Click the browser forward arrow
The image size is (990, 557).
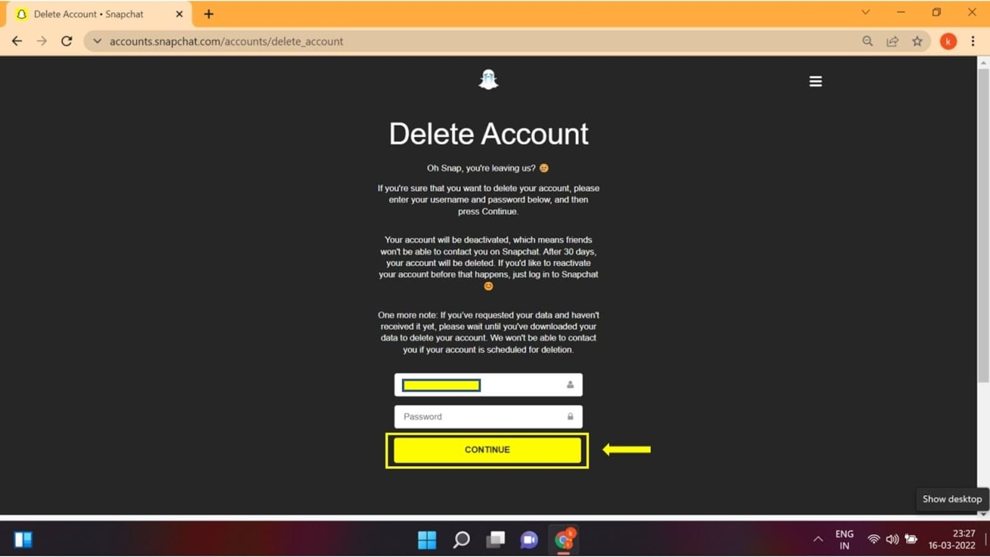point(41,41)
